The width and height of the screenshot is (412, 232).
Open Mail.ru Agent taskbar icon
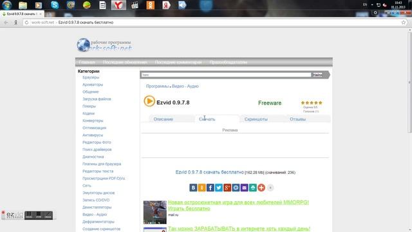pyautogui.click(x=71, y=5)
